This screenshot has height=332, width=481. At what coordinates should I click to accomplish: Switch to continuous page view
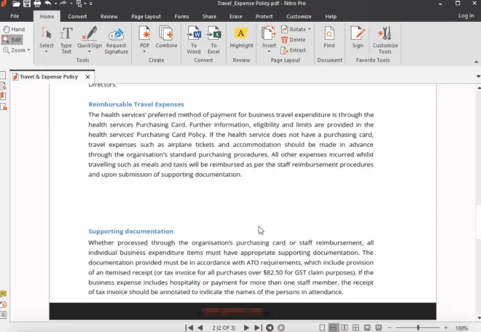(x=333, y=328)
